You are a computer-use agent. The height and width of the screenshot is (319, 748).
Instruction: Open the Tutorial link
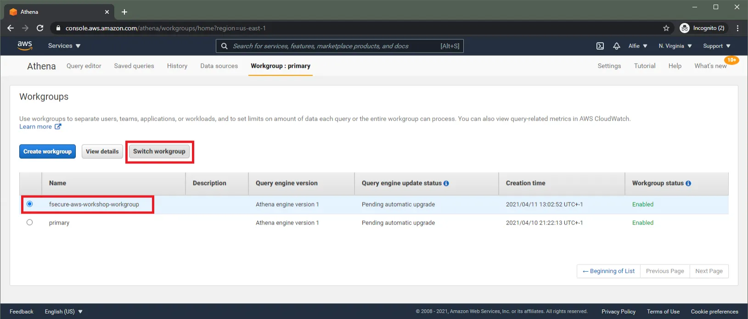tap(645, 66)
